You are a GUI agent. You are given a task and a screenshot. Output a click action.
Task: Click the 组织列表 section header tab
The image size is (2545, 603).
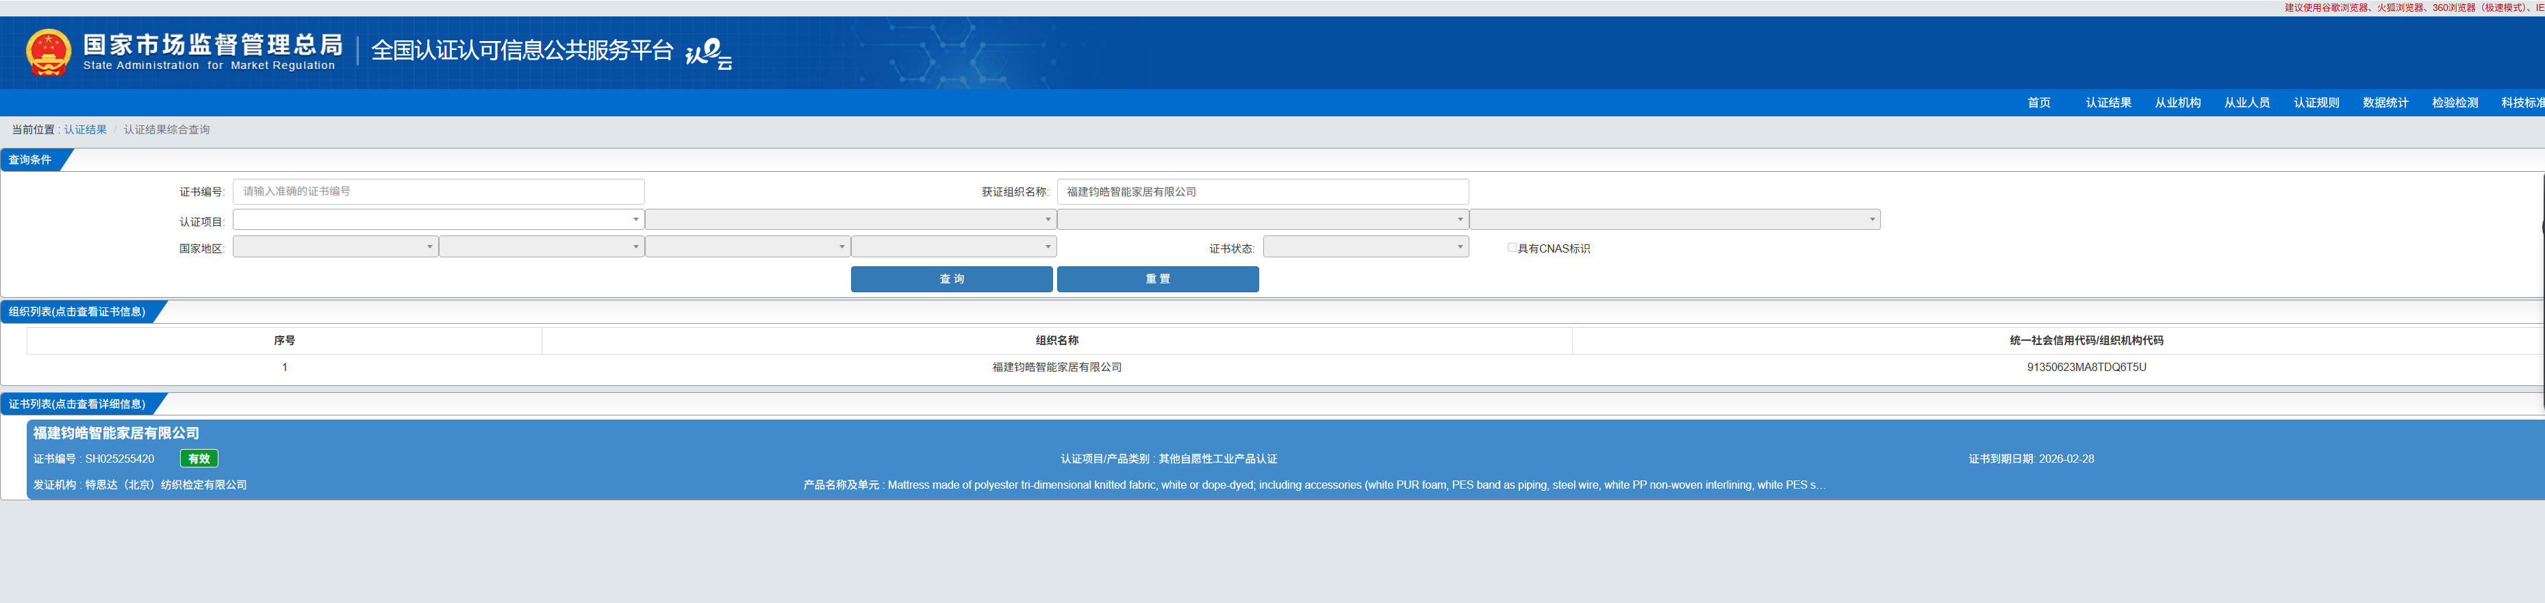pyautogui.click(x=77, y=312)
